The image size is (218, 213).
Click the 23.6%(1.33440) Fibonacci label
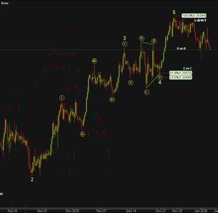[181, 77]
